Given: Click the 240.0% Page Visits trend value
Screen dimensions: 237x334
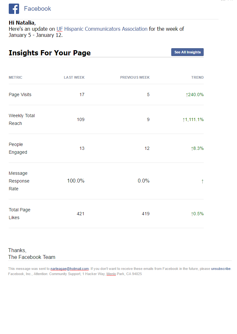Looking at the screenshot, I should point(195,95).
